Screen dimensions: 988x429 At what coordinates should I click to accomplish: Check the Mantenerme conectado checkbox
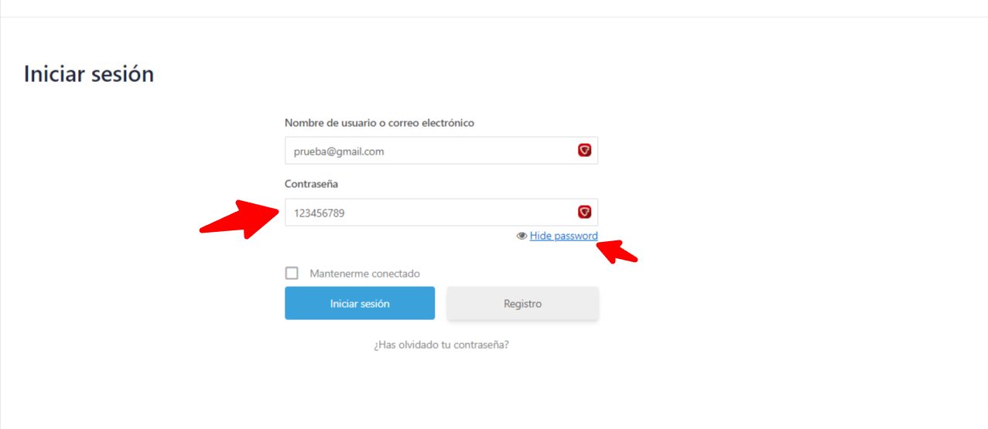point(292,273)
